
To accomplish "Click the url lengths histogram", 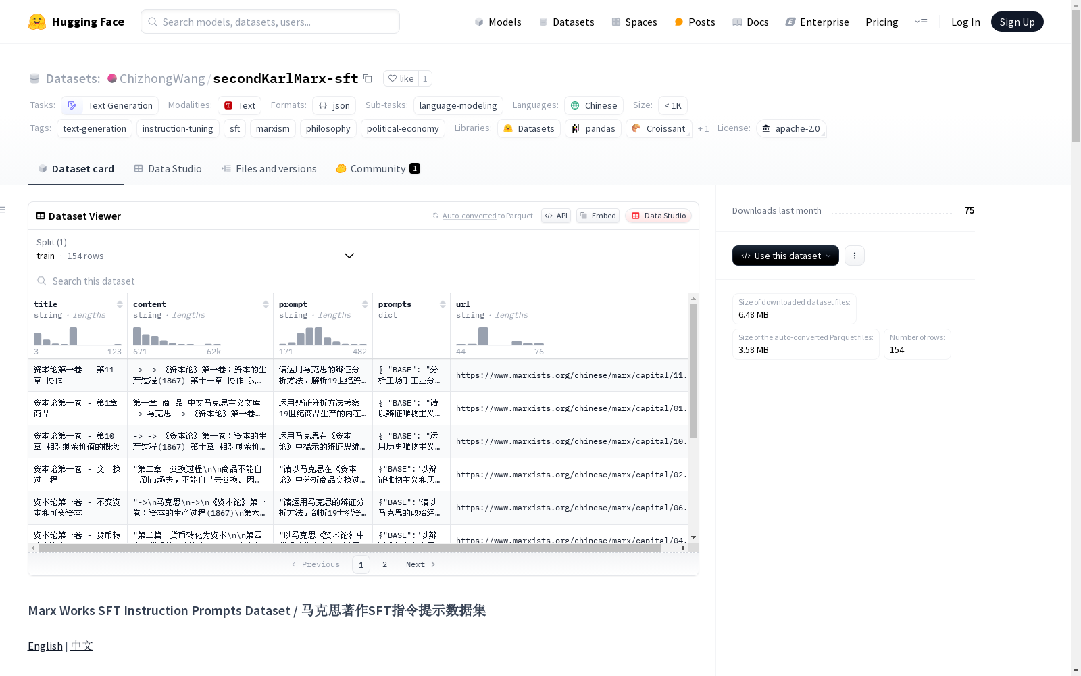I will coord(500,335).
